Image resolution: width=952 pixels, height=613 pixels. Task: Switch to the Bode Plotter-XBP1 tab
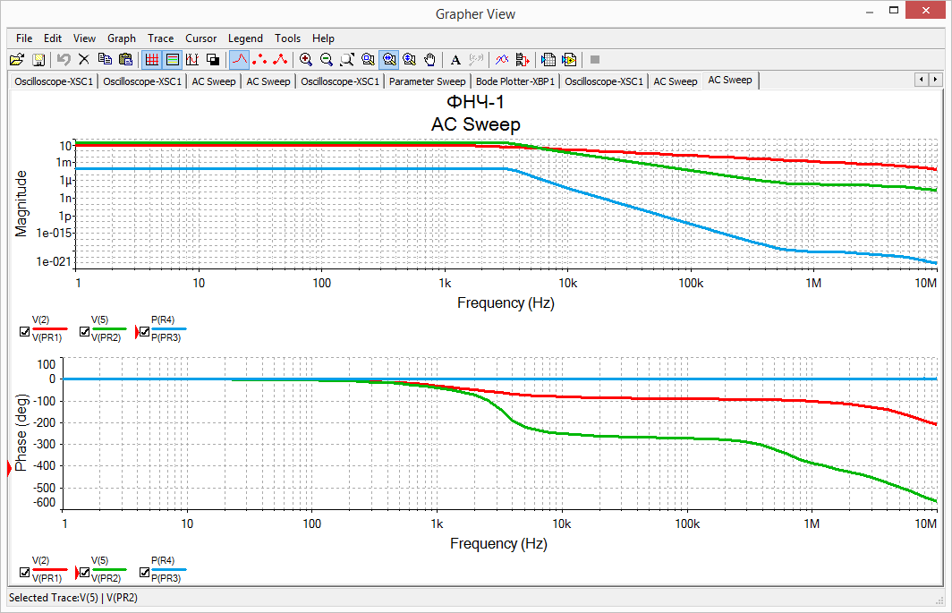[515, 81]
